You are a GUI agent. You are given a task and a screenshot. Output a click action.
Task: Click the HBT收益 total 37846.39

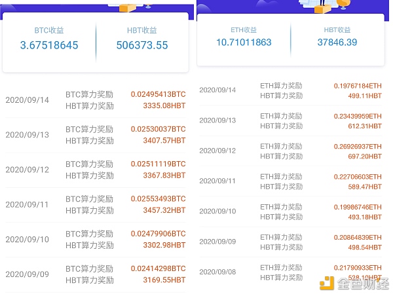coord(337,43)
